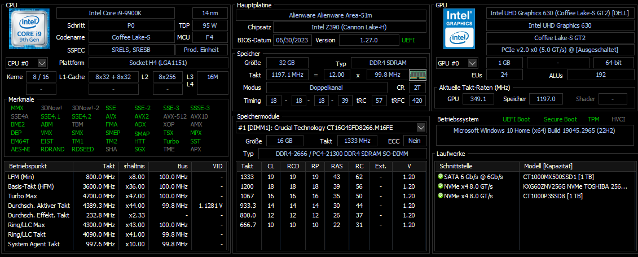
Task: Click the Alienware Area-51m mainboard field
Action: click(x=331, y=15)
